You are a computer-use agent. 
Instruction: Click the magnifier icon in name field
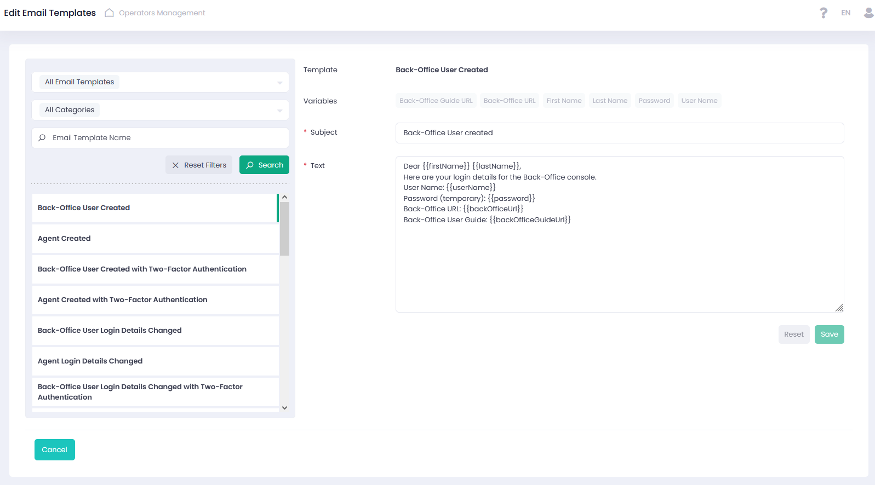(x=42, y=138)
